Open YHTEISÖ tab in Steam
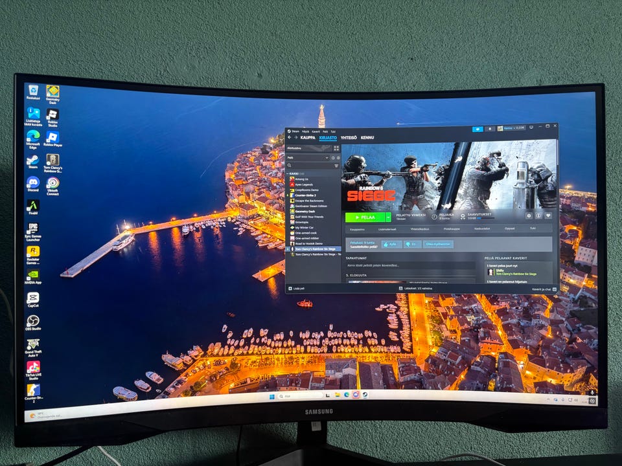 pyautogui.click(x=349, y=137)
